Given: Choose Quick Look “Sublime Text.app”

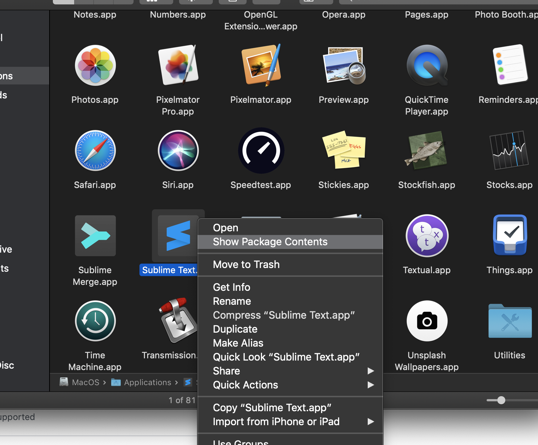Looking at the screenshot, I should pos(290,357).
